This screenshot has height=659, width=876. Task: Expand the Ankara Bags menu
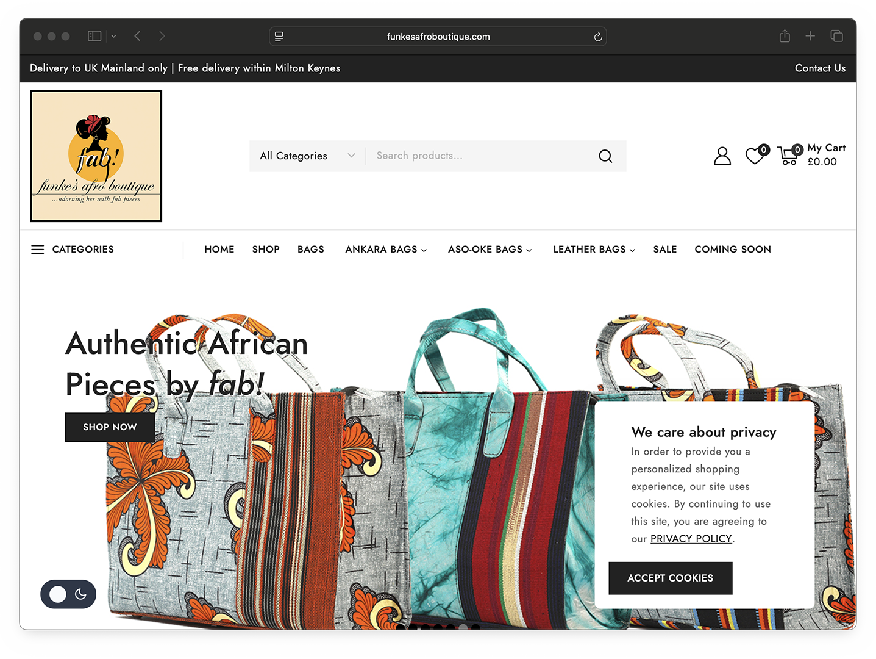coord(386,250)
